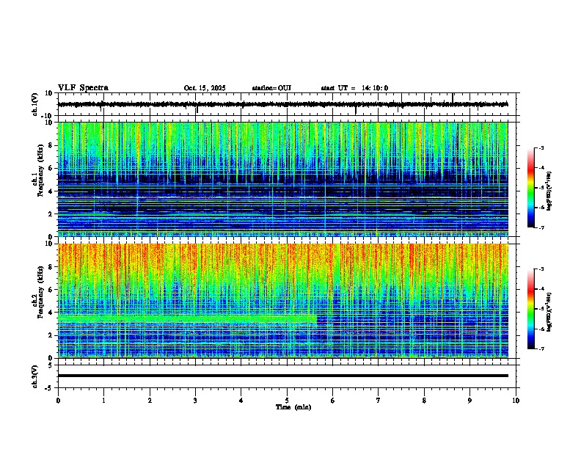
Task: Click the date "Oct. 15, 2025"
Action: 205,88
